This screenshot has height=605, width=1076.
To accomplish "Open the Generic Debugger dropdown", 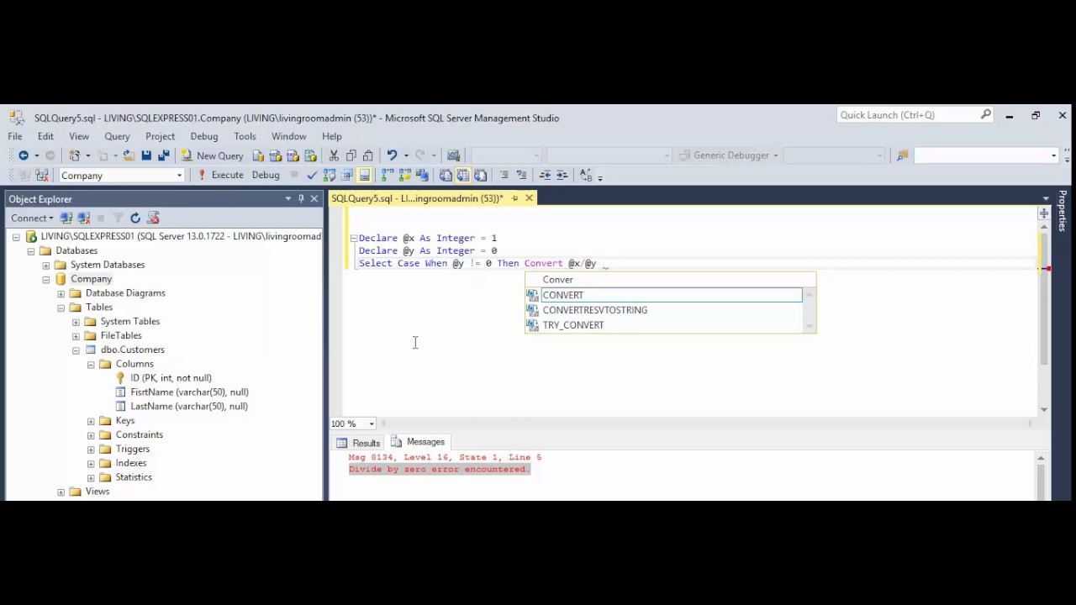I will 775,155.
